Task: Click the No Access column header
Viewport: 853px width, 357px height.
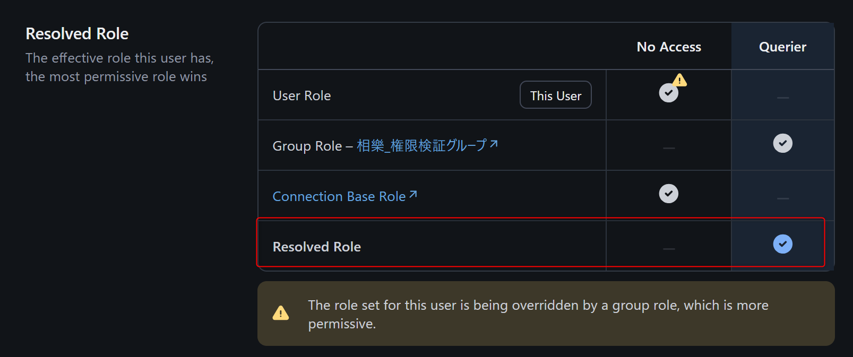Action: click(669, 47)
